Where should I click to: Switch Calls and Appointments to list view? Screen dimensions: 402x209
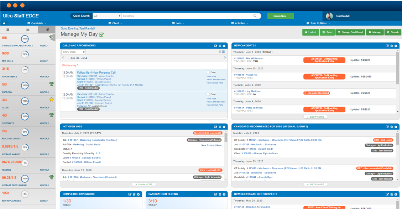tap(224, 52)
